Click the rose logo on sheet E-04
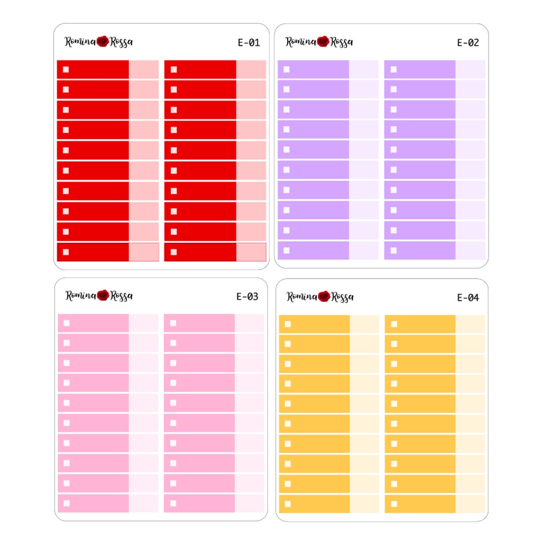 click(324, 296)
